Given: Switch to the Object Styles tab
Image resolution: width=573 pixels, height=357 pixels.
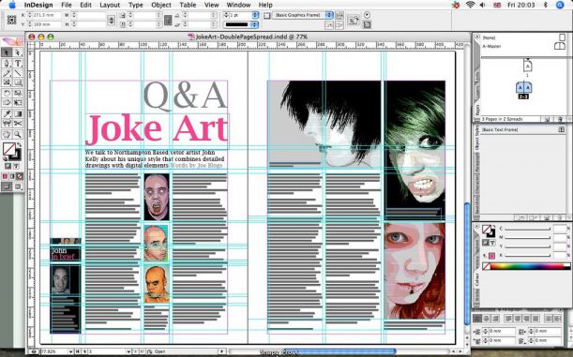Looking at the screenshot, I should 476,138.
